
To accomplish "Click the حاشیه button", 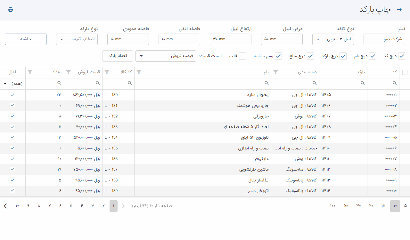I will 26,39.
